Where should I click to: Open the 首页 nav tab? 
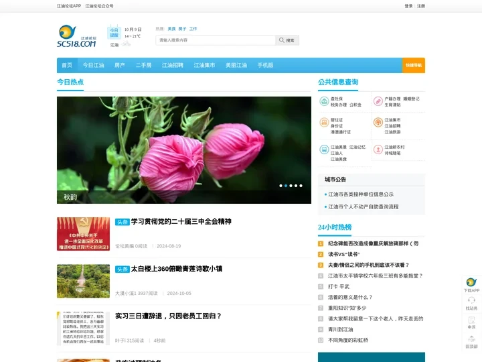point(67,65)
